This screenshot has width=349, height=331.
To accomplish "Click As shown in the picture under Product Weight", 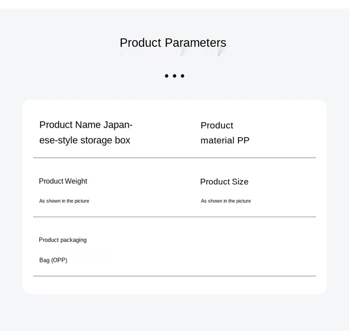I will pos(64,201).
